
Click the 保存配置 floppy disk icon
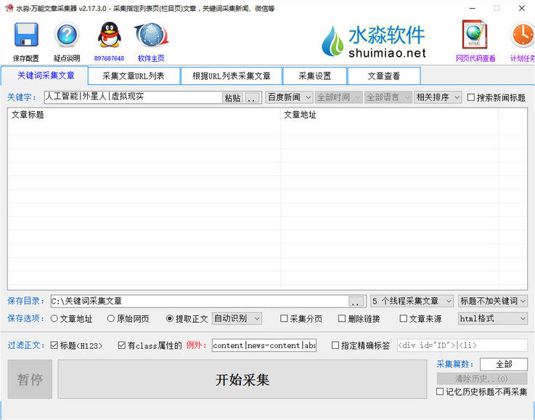click(26, 36)
